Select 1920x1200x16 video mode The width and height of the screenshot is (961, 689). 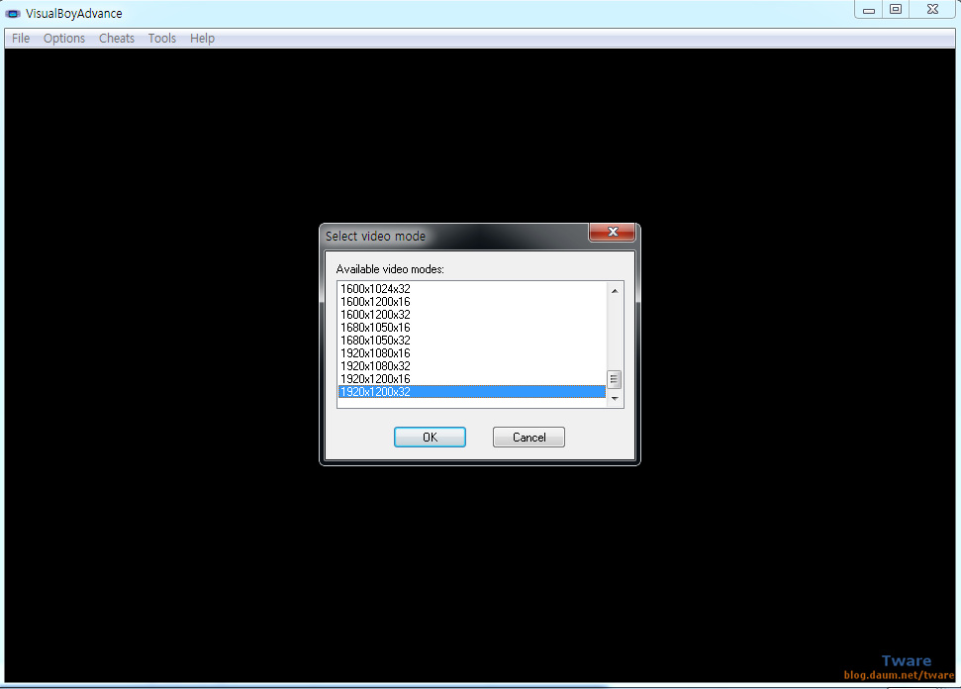[472, 379]
